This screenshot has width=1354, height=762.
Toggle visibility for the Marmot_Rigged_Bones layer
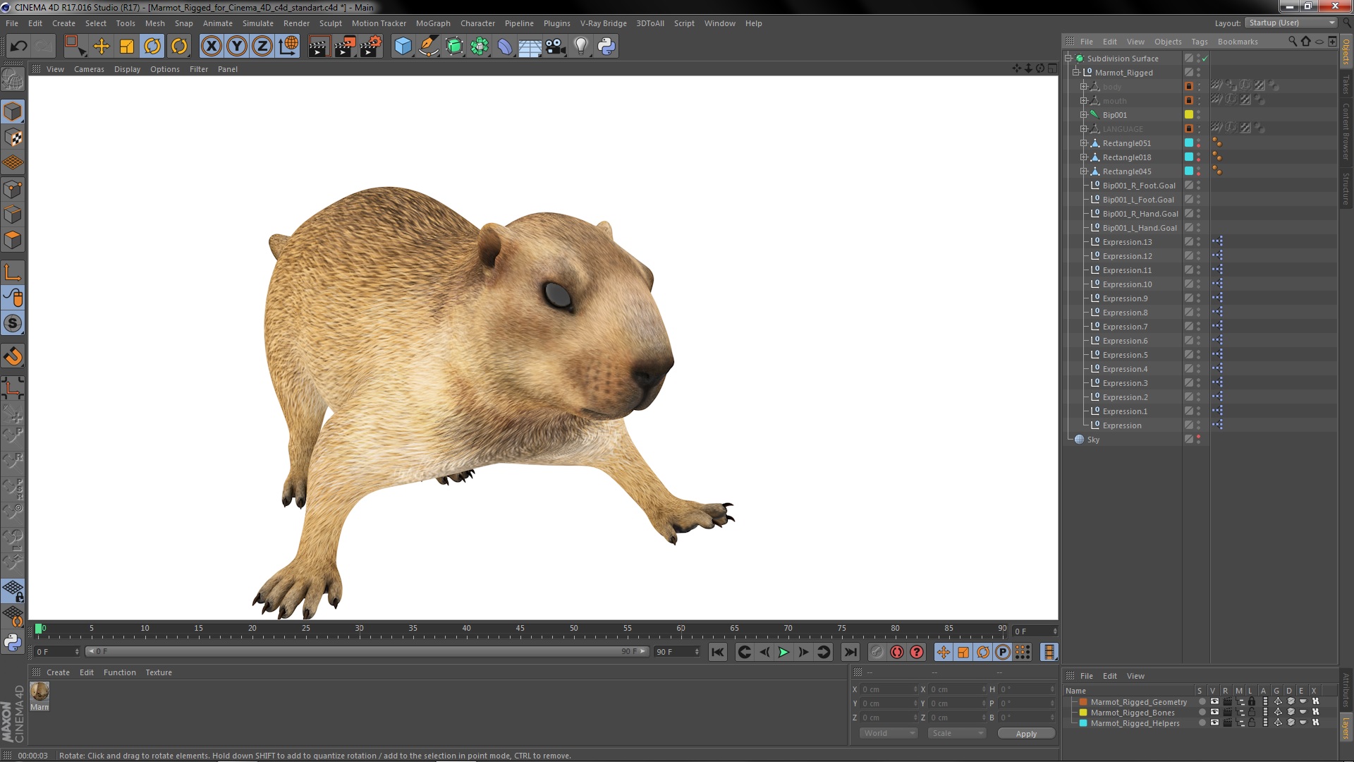click(1214, 713)
